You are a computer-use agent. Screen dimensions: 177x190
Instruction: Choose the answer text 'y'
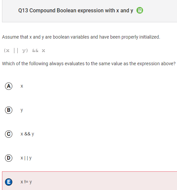tap(22, 110)
